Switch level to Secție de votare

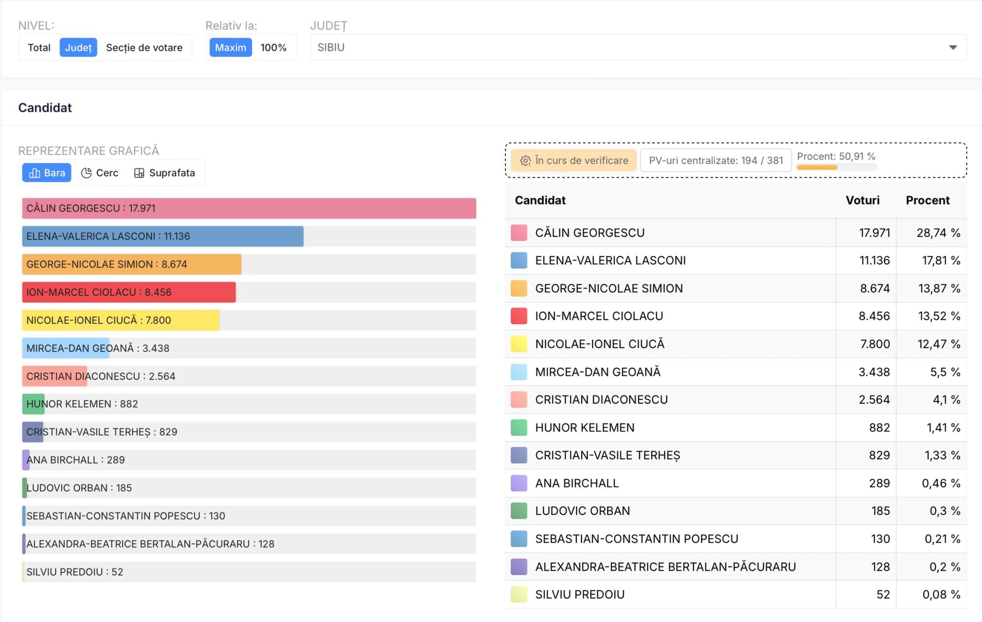[144, 48]
